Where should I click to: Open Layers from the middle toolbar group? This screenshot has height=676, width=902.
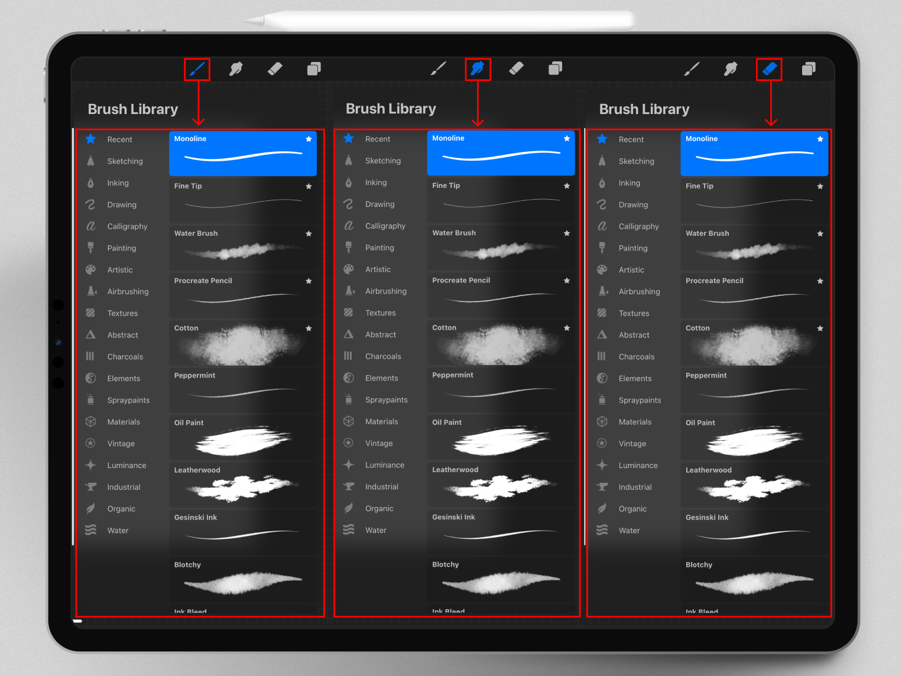[x=555, y=69]
